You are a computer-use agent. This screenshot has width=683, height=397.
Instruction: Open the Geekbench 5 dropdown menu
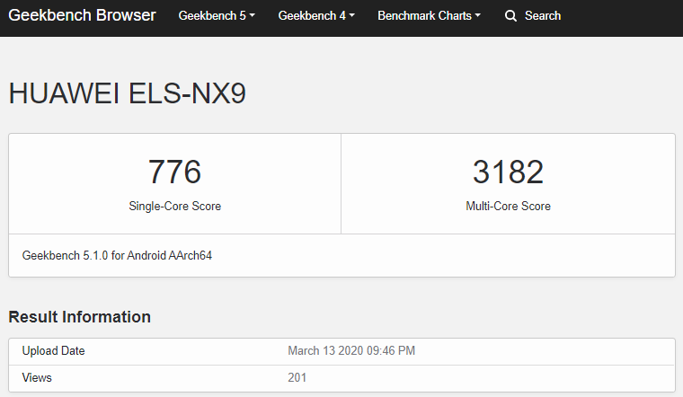(217, 16)
